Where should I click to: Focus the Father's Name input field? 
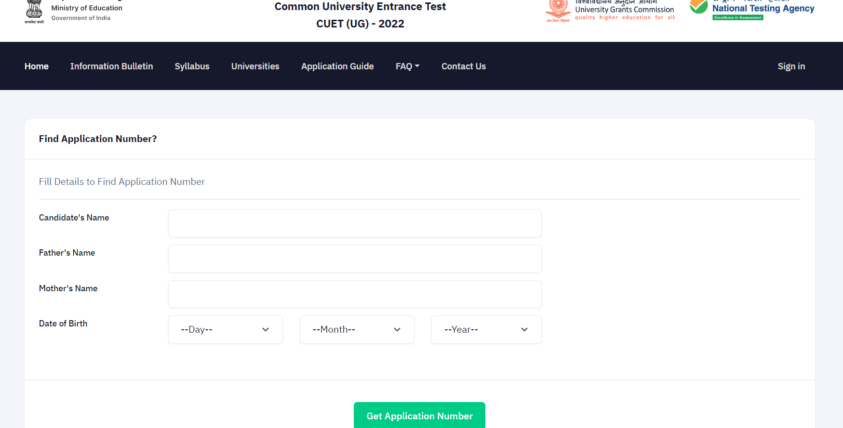coord(355,259)
